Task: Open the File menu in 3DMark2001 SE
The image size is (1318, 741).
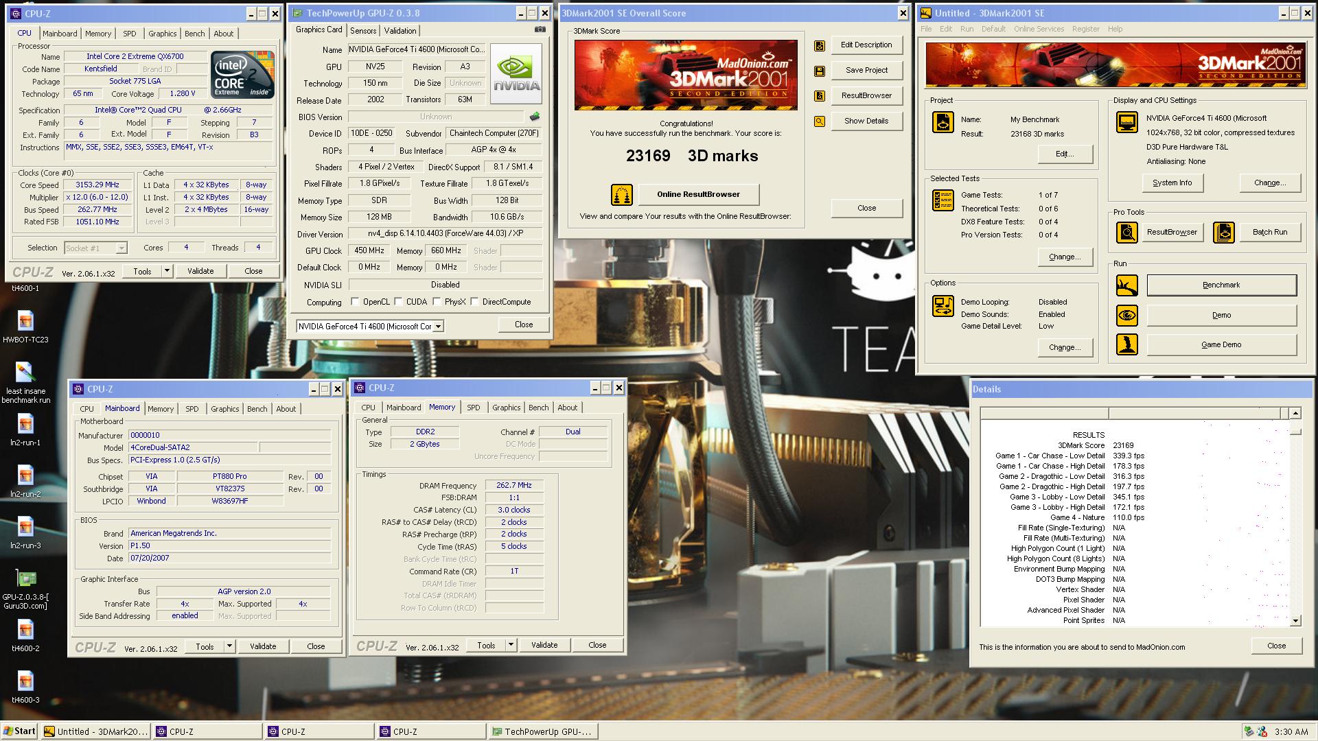Action: coord(926,29)
